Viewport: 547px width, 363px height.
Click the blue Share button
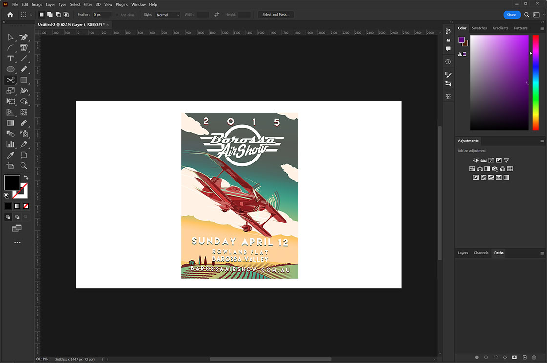coord(511,15)
